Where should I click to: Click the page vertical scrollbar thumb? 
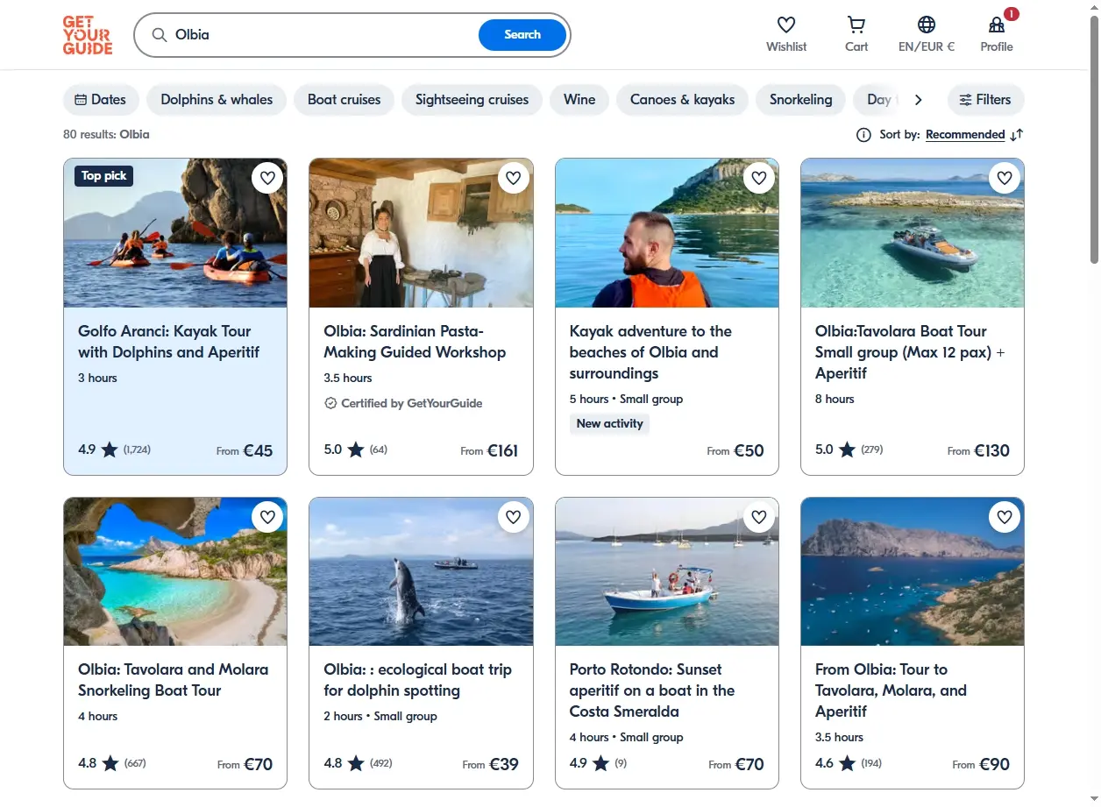click(1094, 138)
